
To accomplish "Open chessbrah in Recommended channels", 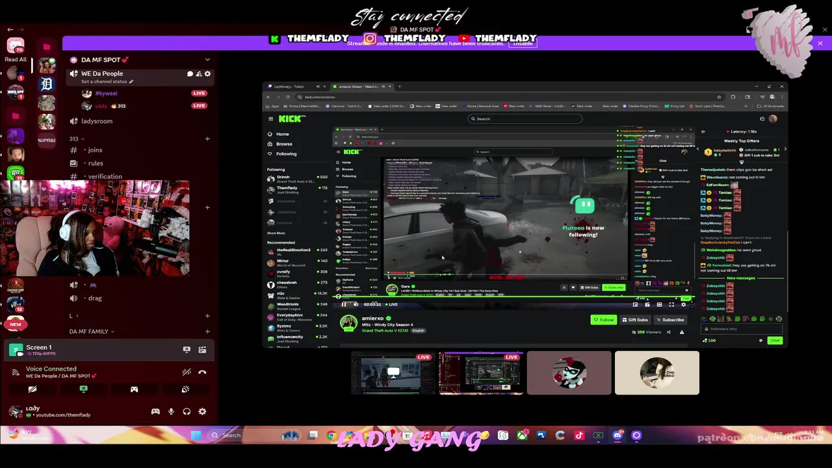I will point(297,283).
